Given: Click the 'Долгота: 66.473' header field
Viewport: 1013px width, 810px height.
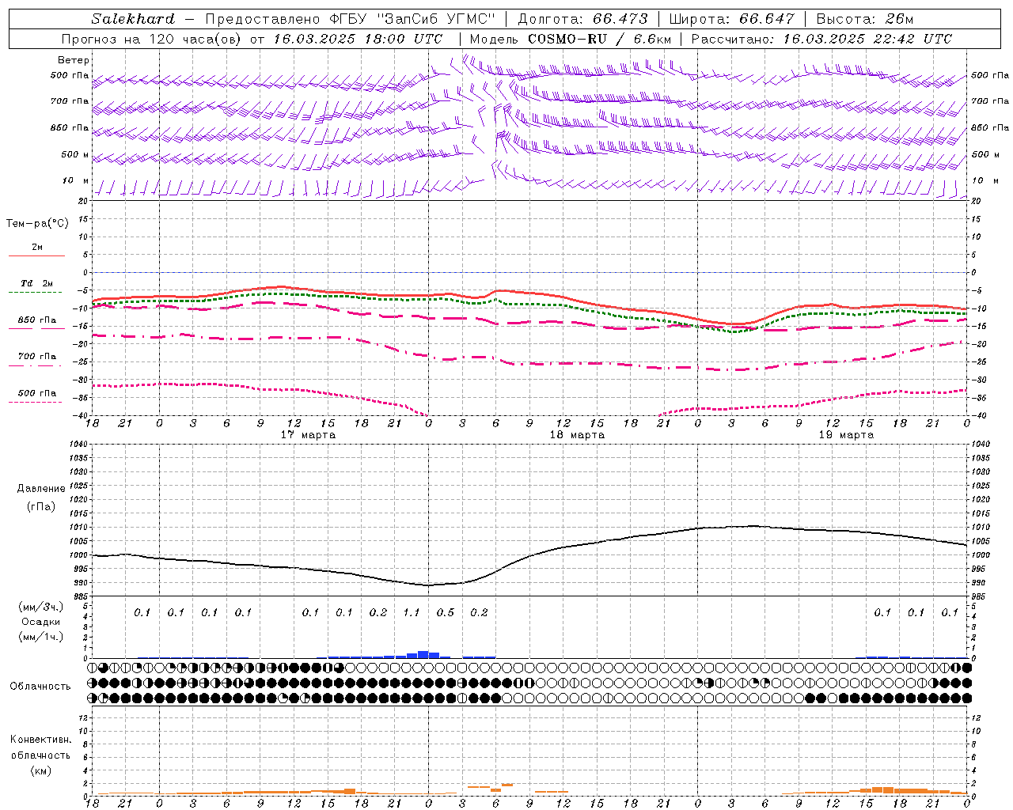Looking at the screenshot, I should 583,19.
